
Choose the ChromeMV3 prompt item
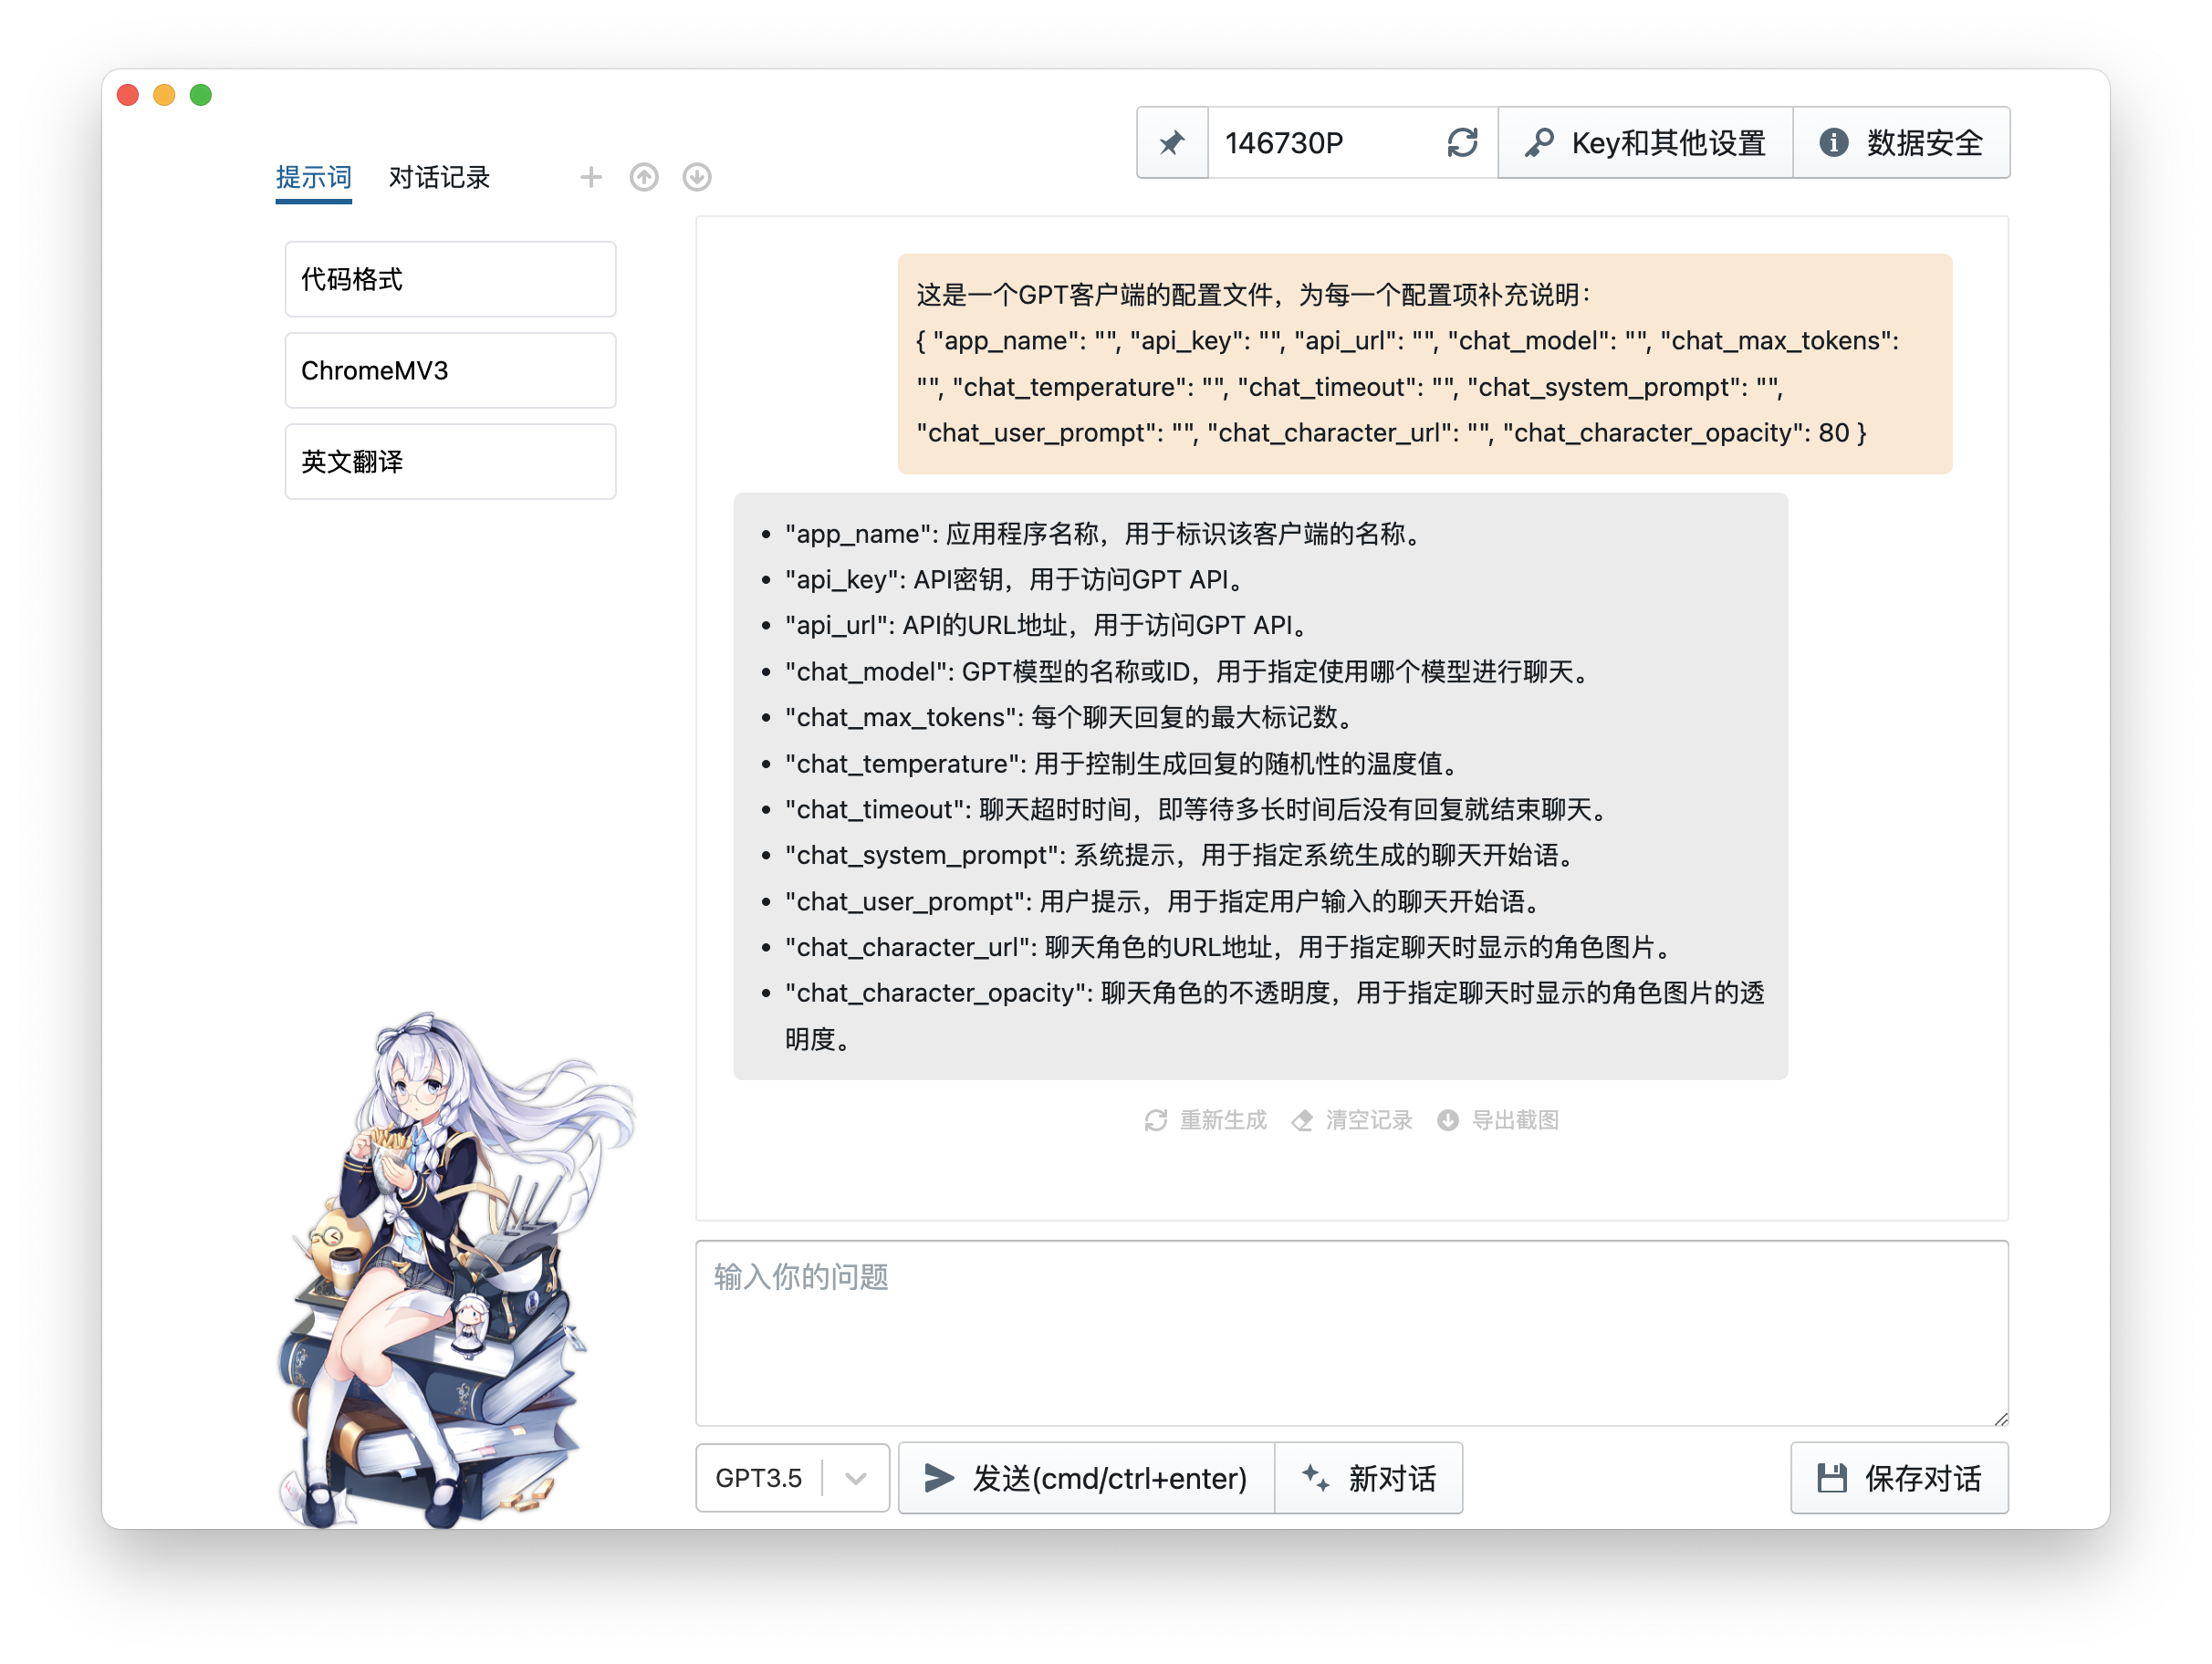pyautogui.click(x=450, y=370)
